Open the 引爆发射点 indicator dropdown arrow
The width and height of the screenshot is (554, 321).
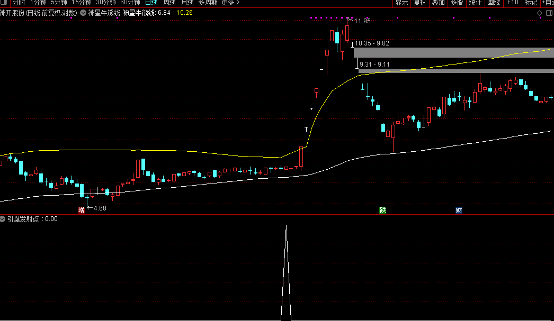tap(3, 219)
